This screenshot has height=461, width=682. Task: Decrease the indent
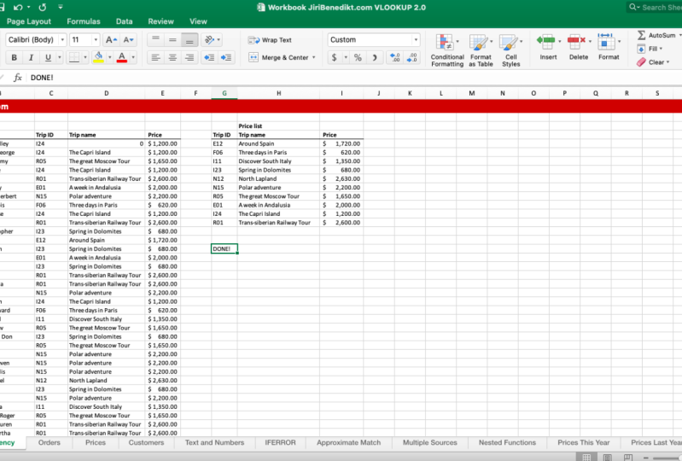[x=209, y=57]
